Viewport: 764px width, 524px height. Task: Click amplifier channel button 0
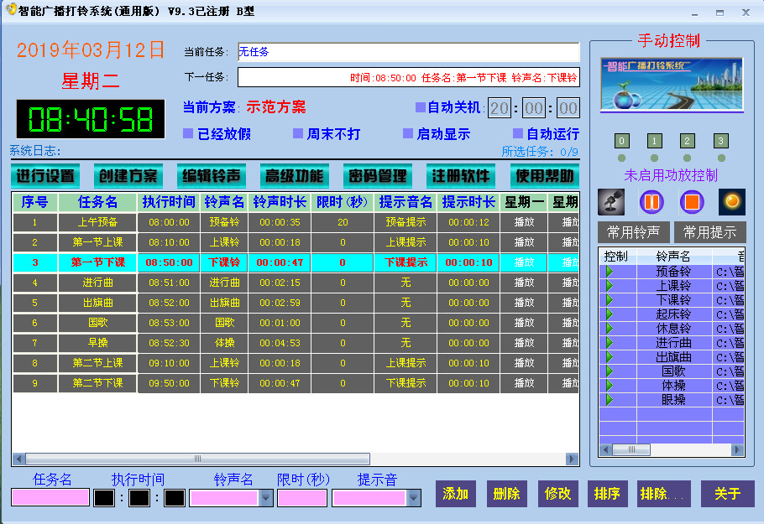click(x=621, y=141)
